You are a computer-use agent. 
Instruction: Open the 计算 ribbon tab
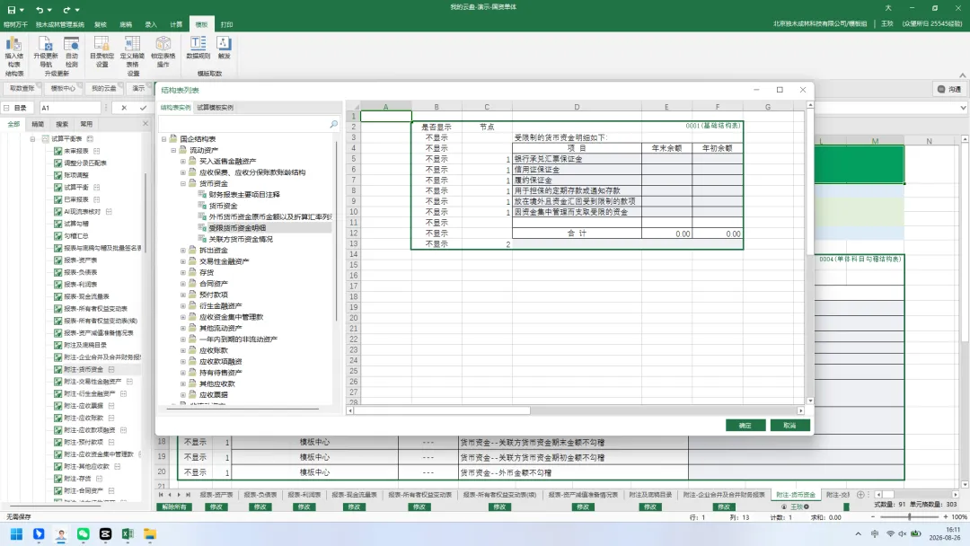176,25
